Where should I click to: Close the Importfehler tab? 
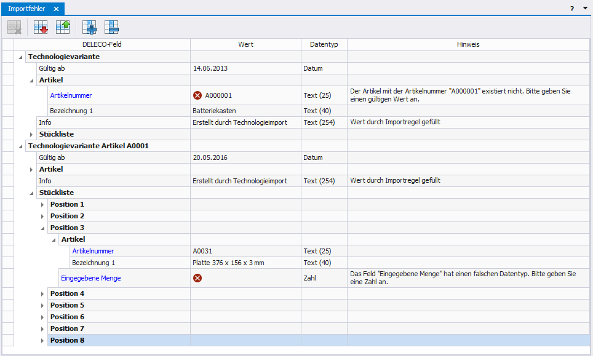point(56,9)
